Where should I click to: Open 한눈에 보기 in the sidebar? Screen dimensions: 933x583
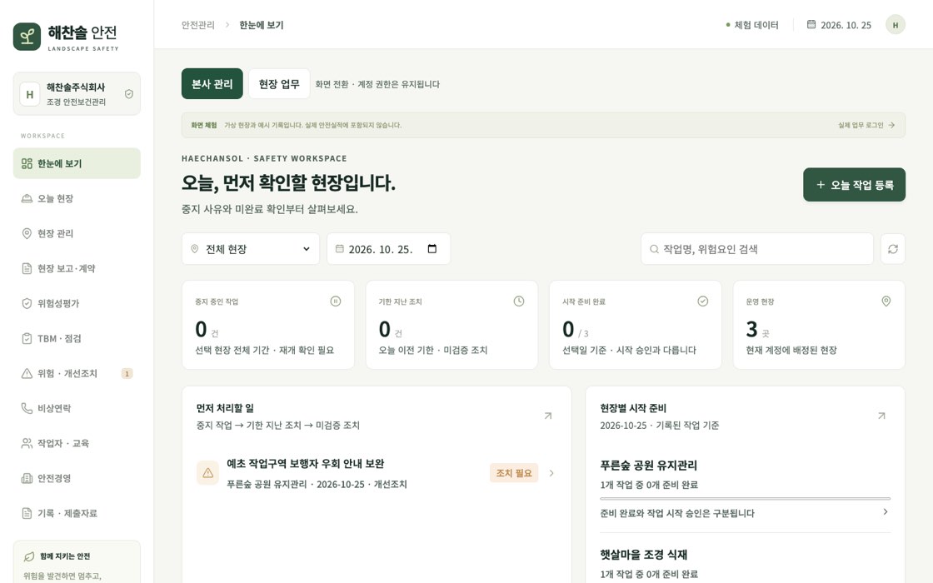pyautogui.click(x=77, y=163)
